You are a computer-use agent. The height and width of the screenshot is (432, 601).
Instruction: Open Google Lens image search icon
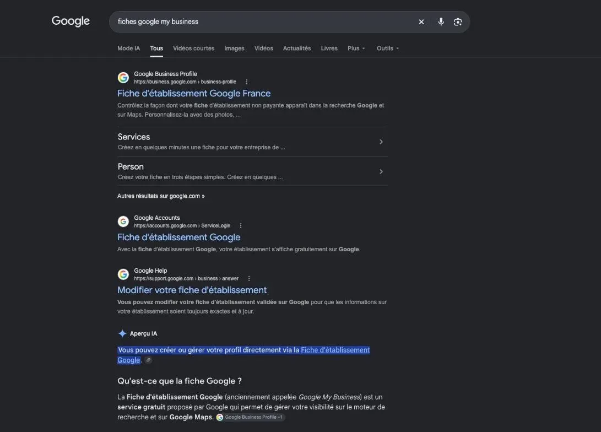[x=458, y=22]
